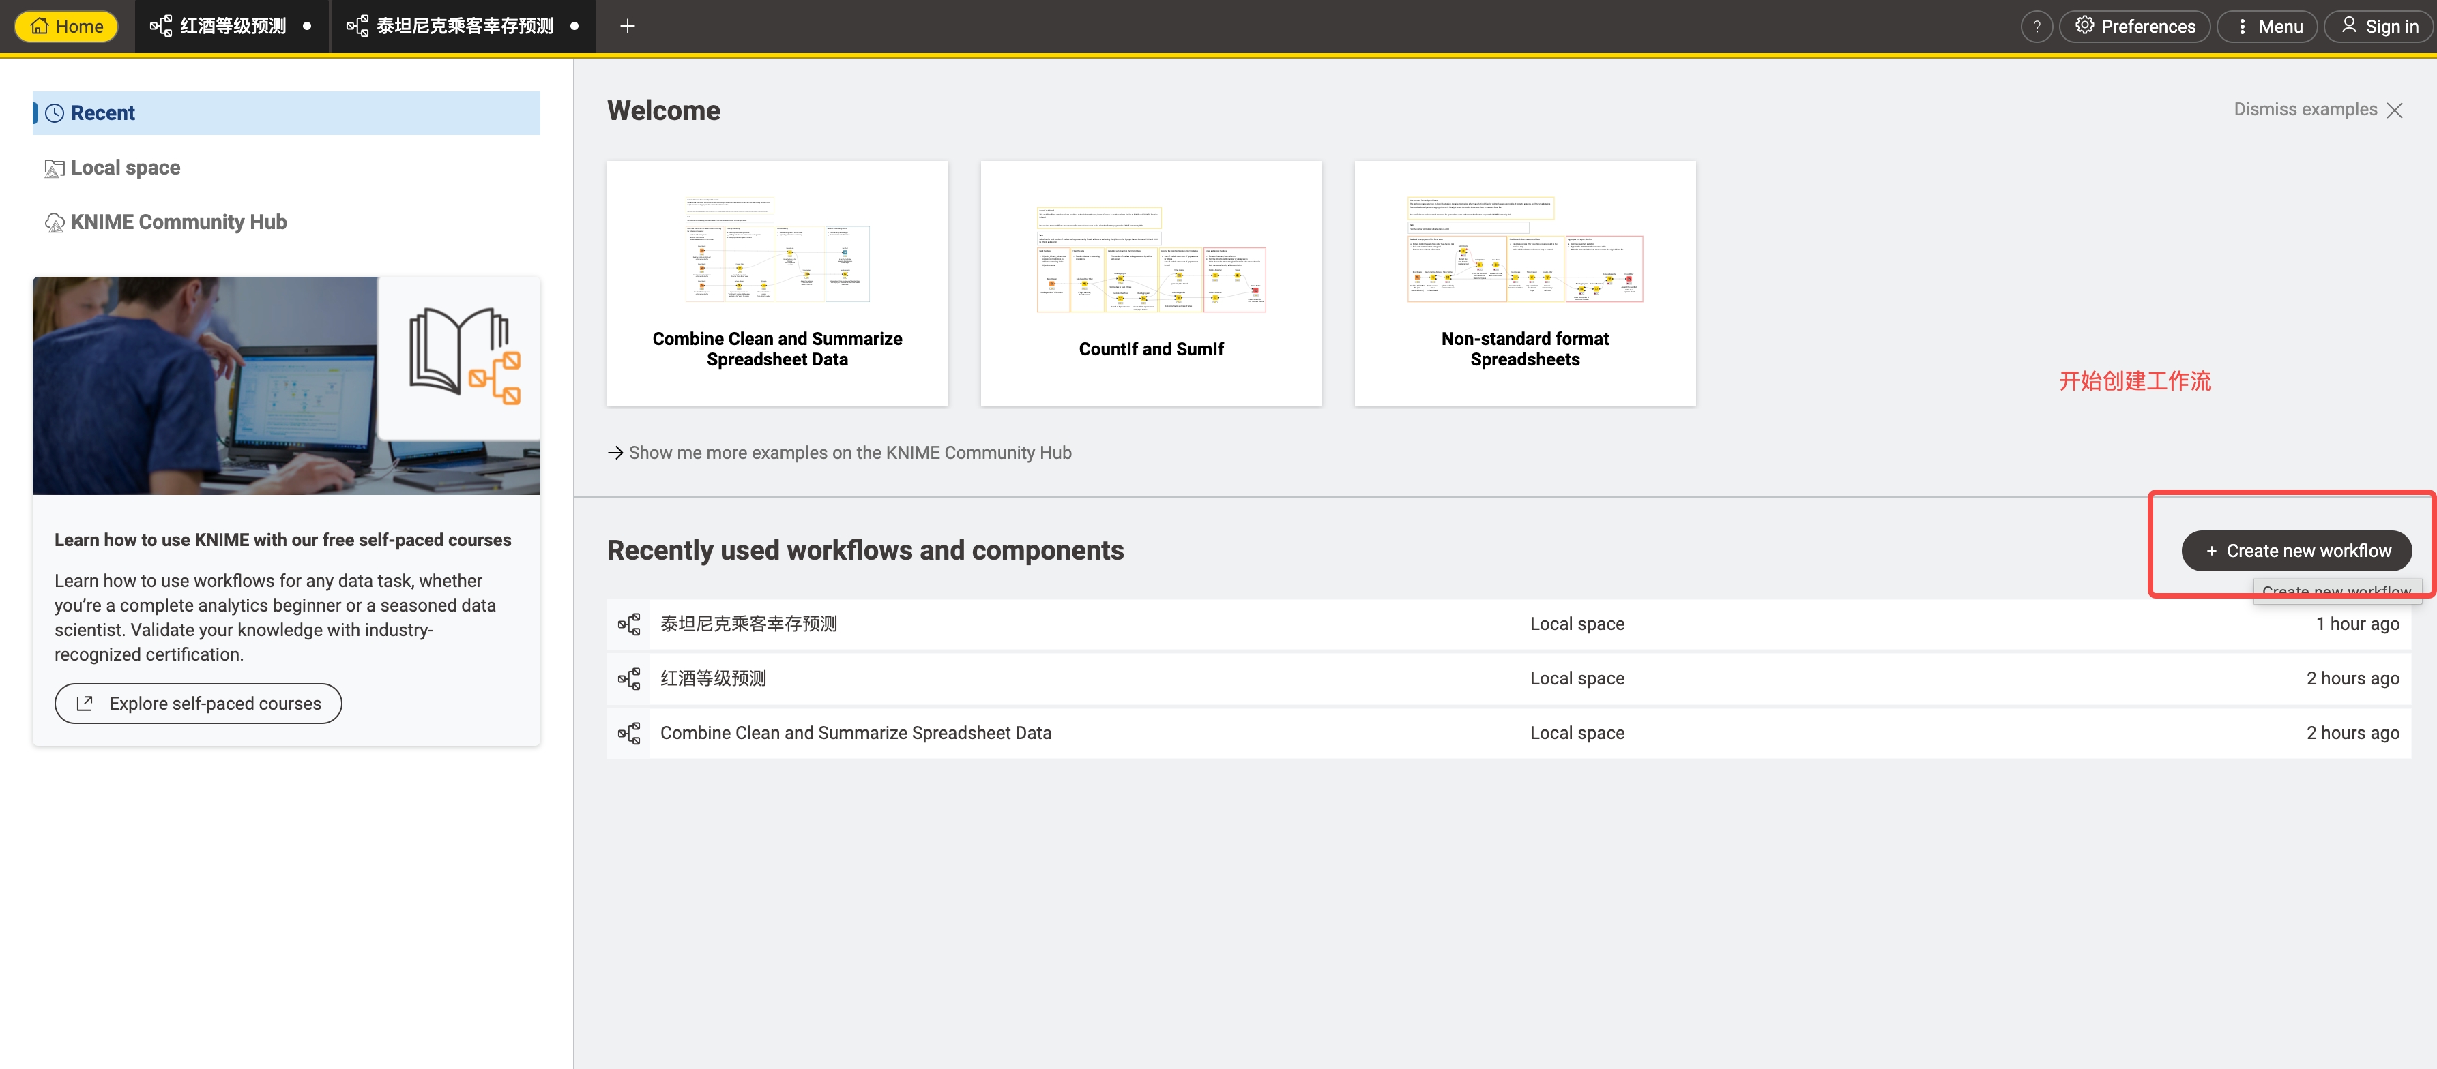Click the Show me more examples link
2437x1069 pixels.
click(x=839, y=453)
